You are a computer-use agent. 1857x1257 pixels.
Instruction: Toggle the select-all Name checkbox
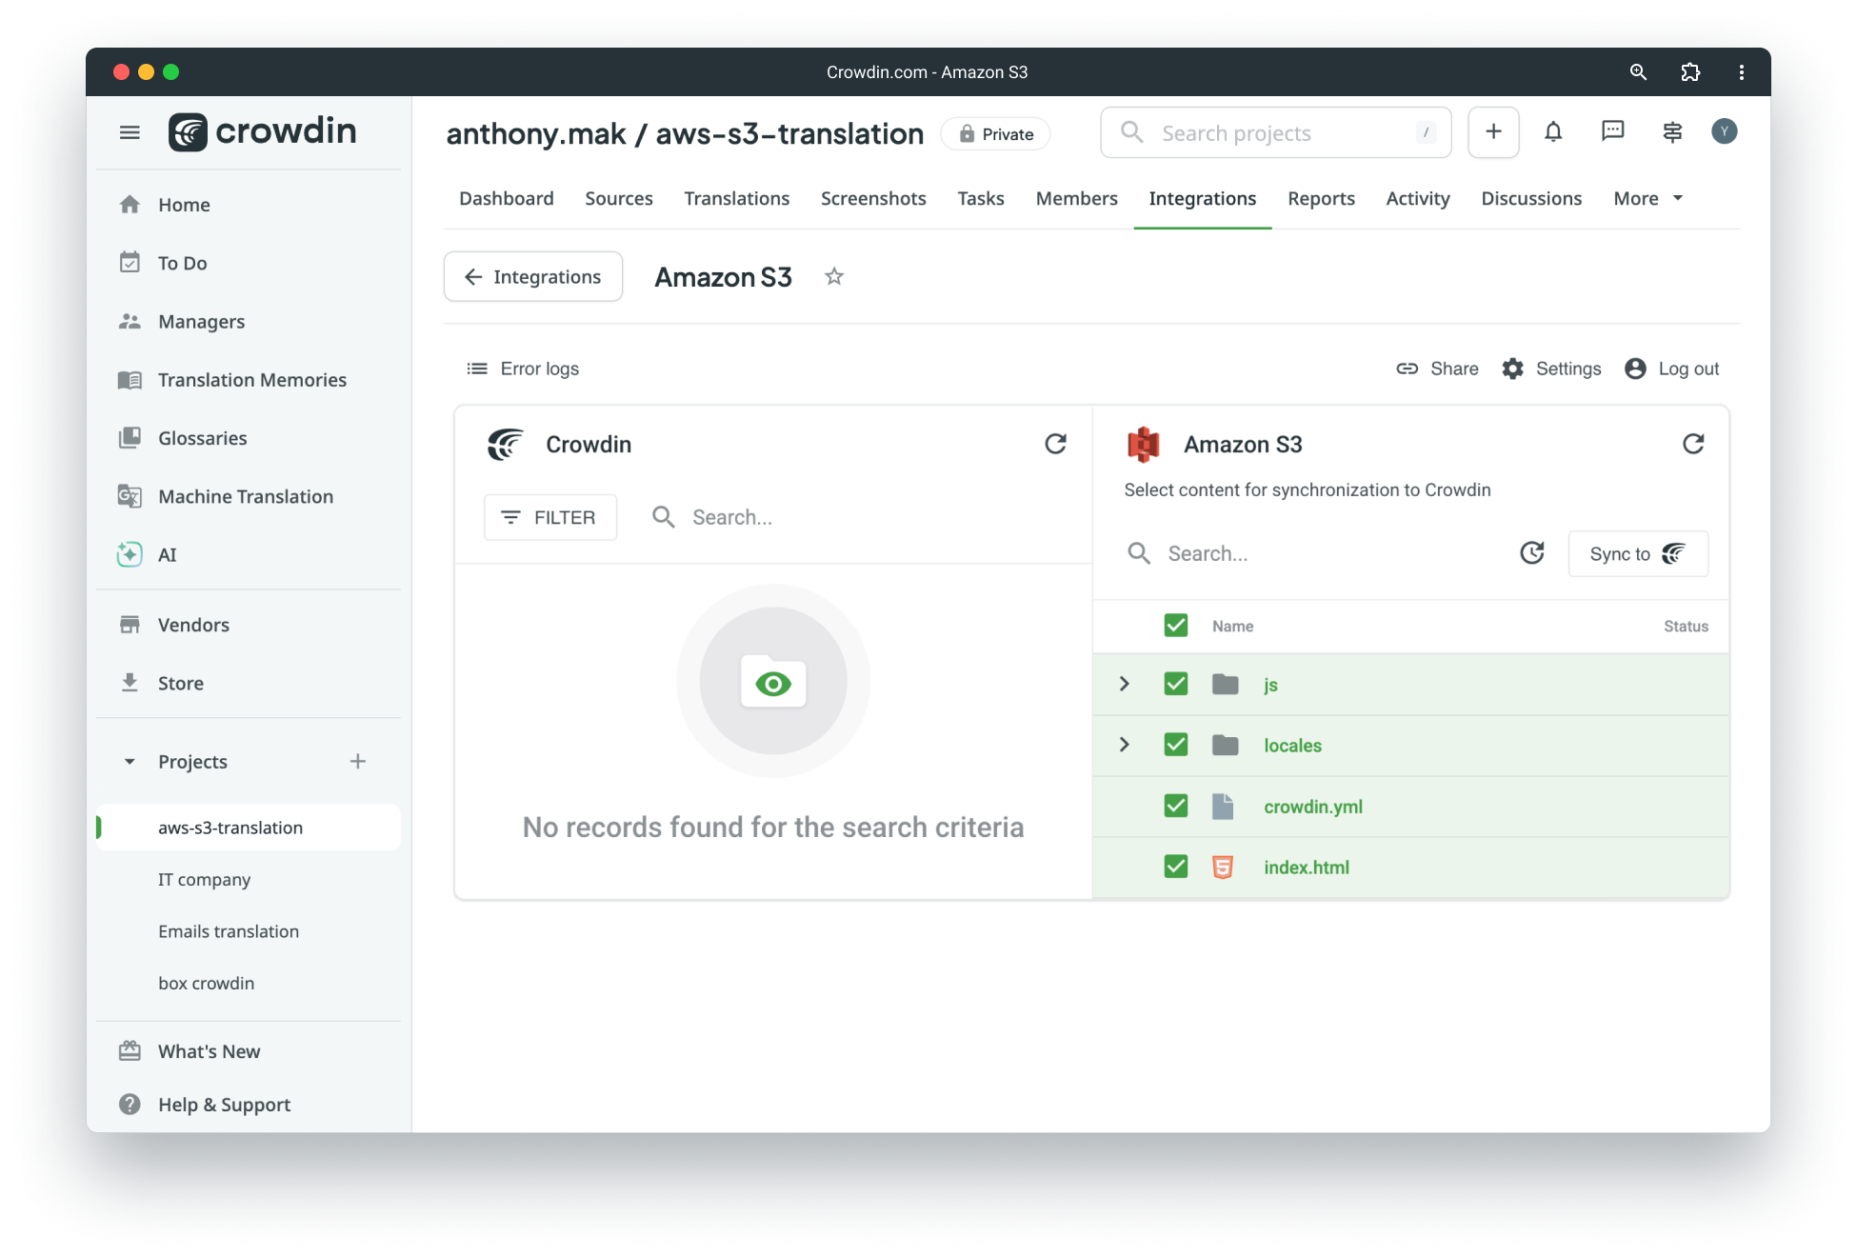coord(1176,626)
